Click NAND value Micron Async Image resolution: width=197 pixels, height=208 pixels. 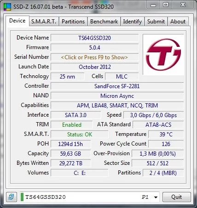117,96
